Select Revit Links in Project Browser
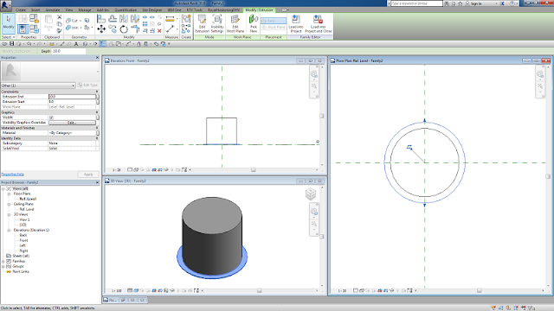The width and height of the screenshot is (554, 311). (21, 272)
